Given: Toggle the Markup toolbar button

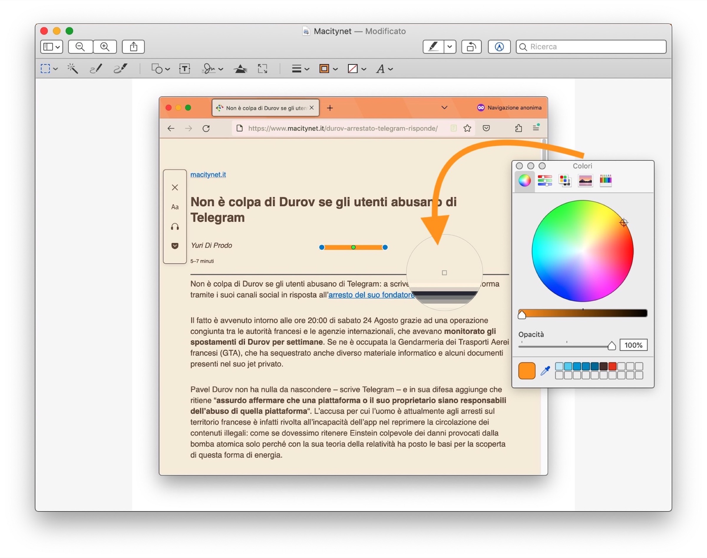Looking at the screenshot, I should pyautogui.click(x=499, y=47).
